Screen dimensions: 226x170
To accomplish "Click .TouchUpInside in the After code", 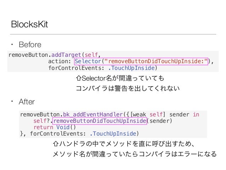I will click(x=113, y=133).
